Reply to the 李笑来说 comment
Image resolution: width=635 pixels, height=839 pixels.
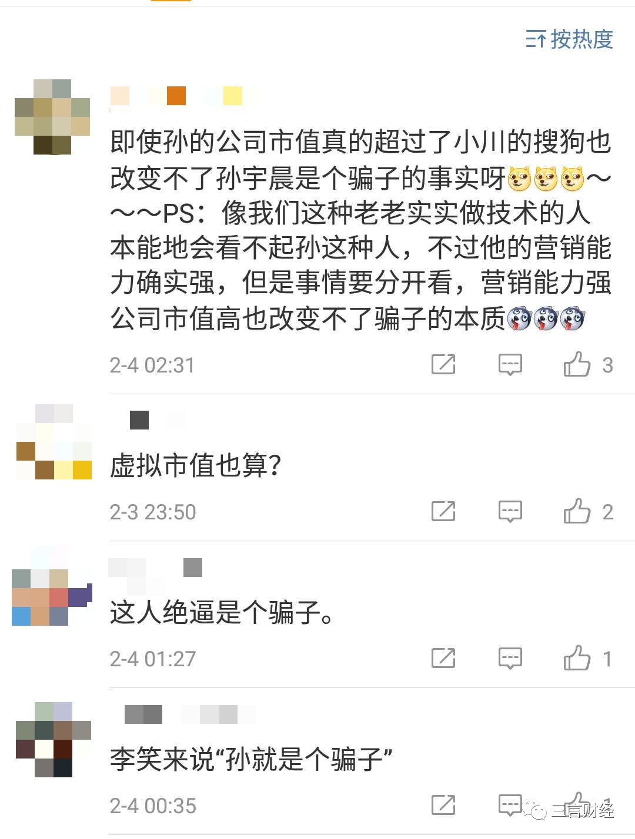pos(510,805)
